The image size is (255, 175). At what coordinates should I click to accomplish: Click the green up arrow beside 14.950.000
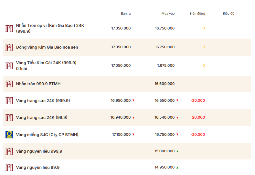[x=177, y=168]
